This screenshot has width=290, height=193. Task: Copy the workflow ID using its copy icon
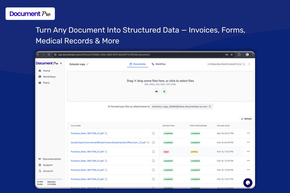click(x=244, y=64)
